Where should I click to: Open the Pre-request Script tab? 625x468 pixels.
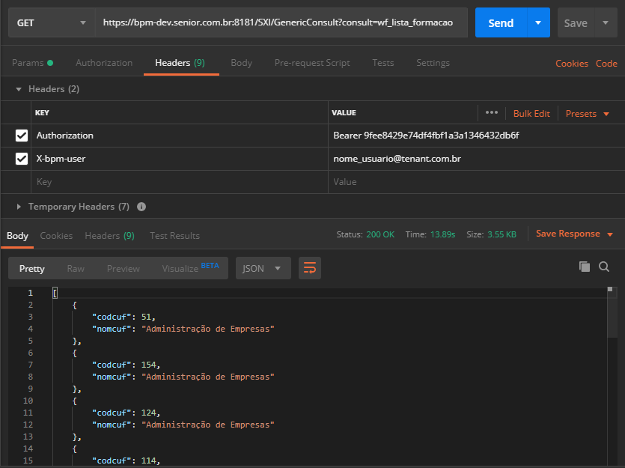312,63
